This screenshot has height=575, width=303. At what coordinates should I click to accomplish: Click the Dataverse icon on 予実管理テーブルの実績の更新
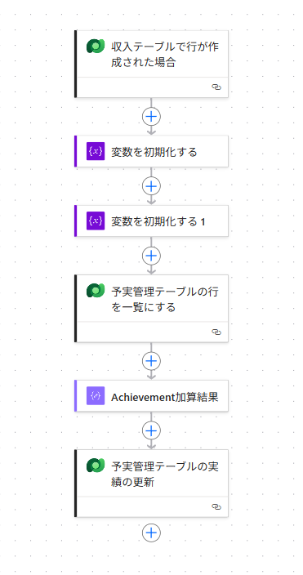coord(96,466)
